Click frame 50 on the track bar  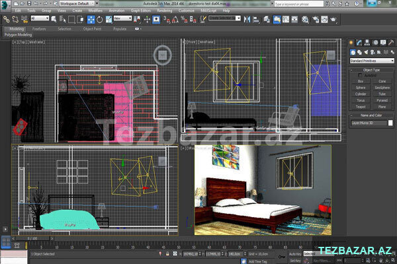tap(179, 246)
